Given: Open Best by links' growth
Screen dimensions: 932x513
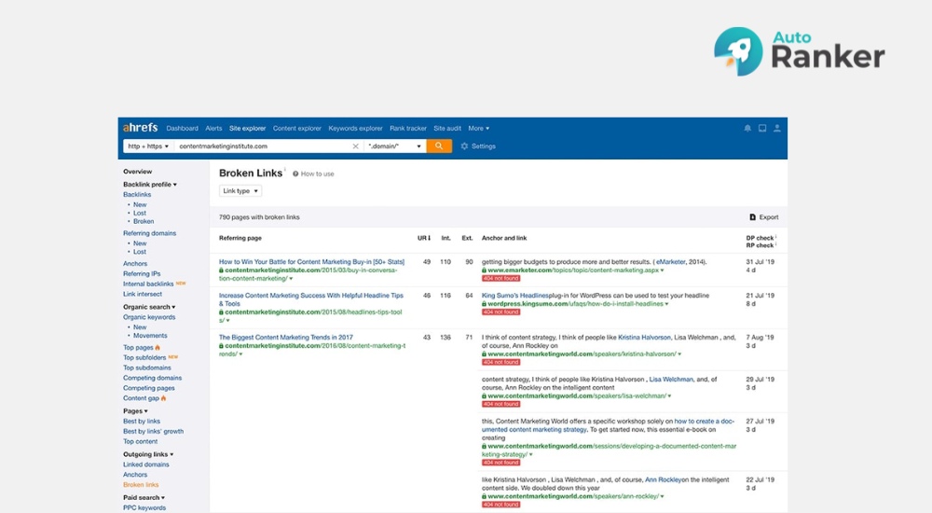Looking at the screenshot, I should click(153, 432).
